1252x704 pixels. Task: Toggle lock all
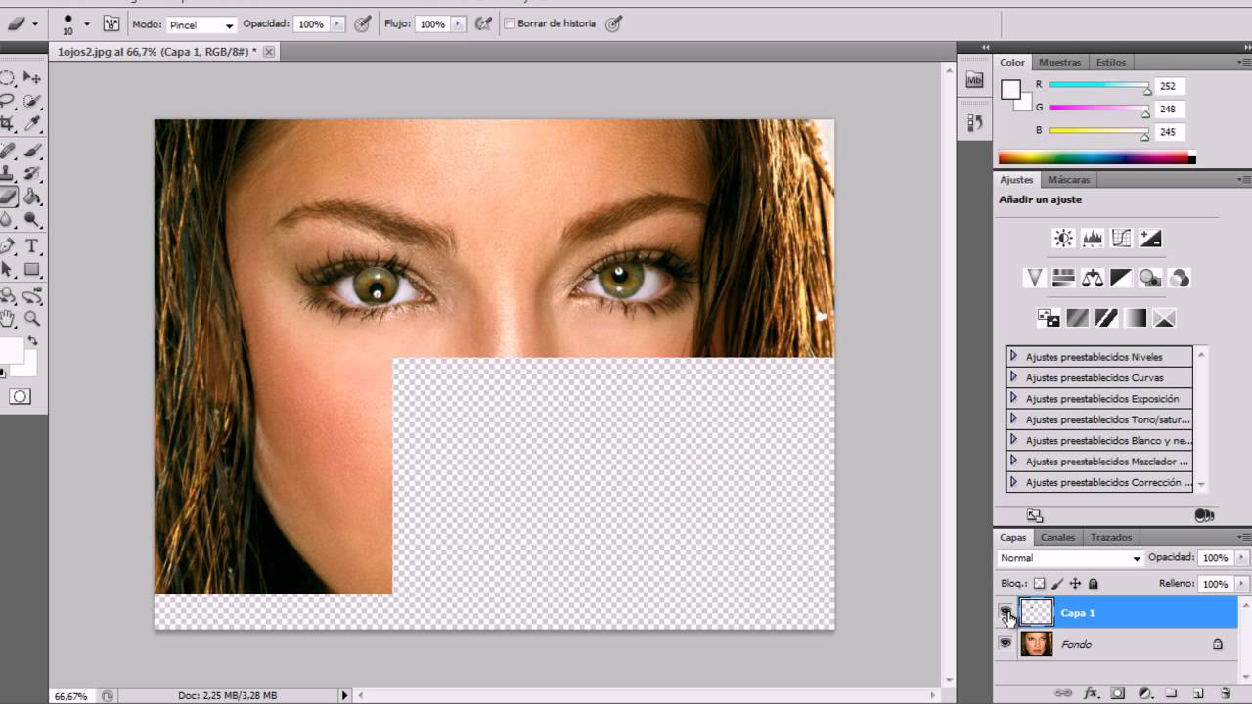[x=1094, y=584]
